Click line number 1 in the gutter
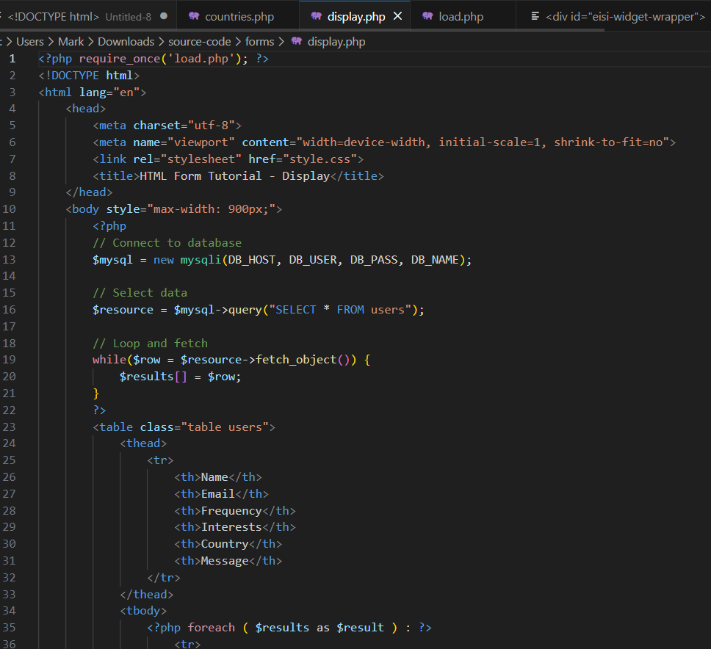 pos(12,59)
